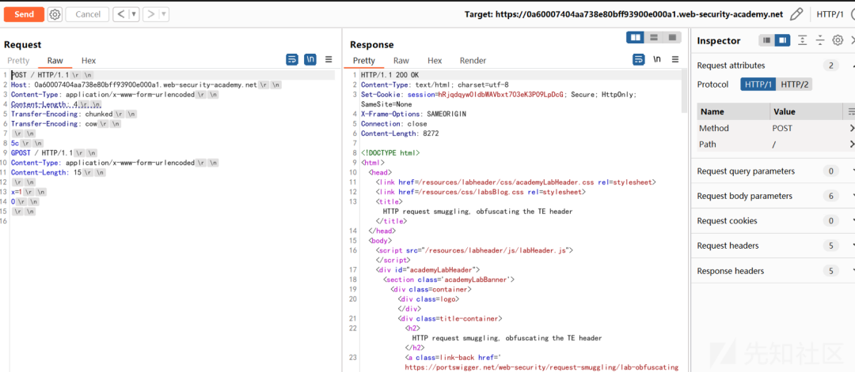Switch Request view to Pretty tab

tap(18, 60)
